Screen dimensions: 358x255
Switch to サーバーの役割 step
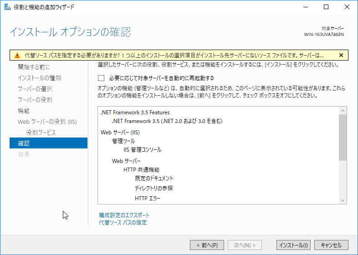click(35, 100)
